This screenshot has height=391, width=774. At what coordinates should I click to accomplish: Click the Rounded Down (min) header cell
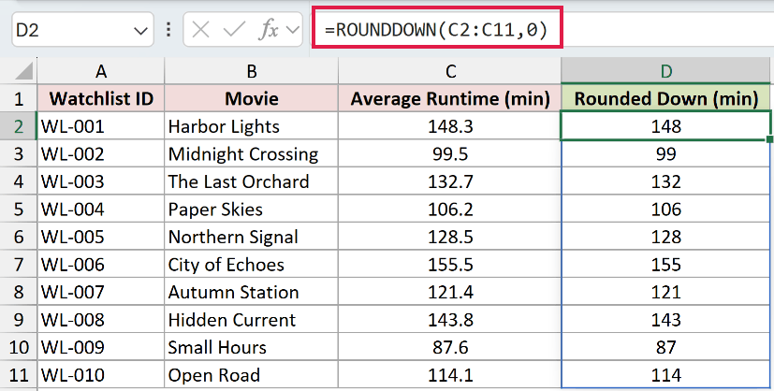click(x=665, y=98)
